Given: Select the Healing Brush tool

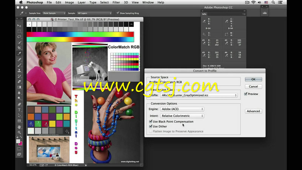Looking at the screenshot, I should coord(19,60).
